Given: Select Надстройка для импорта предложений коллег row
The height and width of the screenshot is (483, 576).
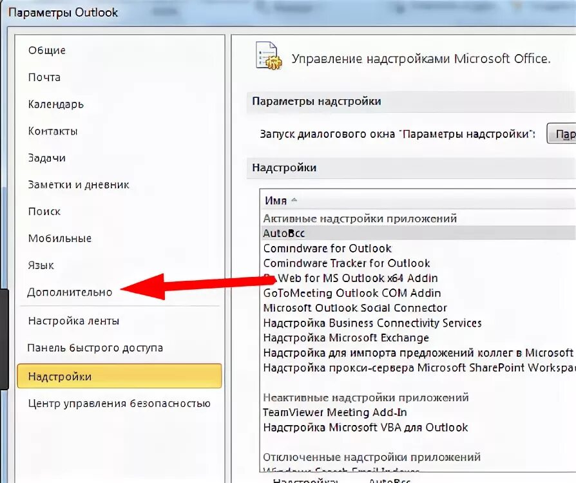Looking at the screenshot, I should pos(418,353).
